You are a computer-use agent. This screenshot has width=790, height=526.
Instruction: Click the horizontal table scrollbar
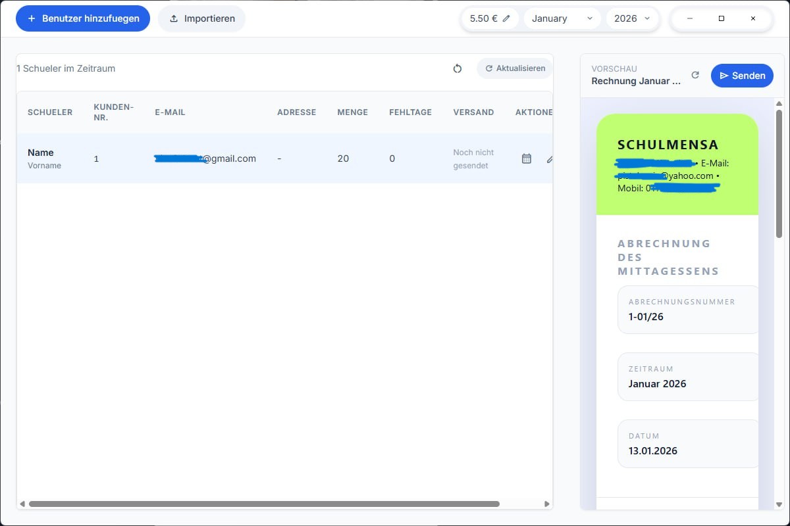coord(264,504)
